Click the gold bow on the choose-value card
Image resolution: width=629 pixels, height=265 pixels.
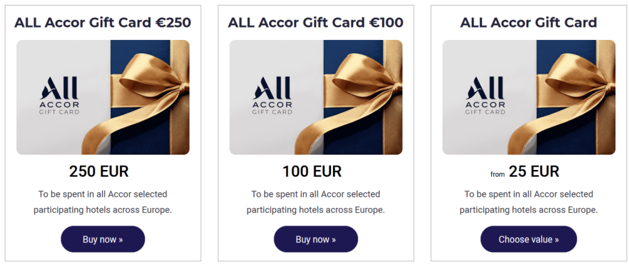coord(577,83)
